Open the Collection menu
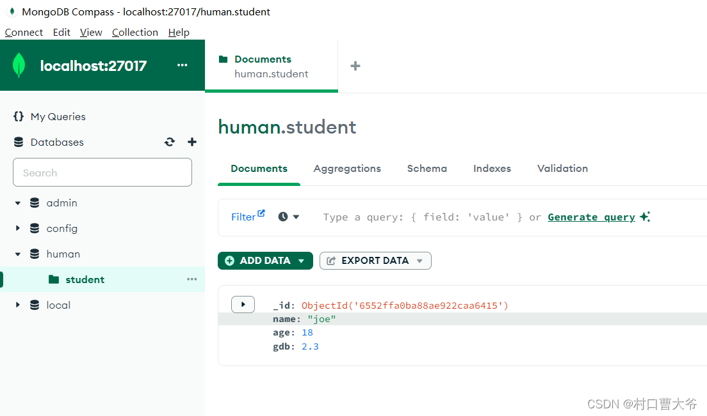The height and width of the screenshot is (416, 707). 135,33
